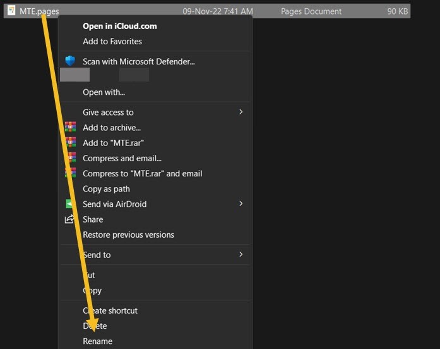Expand the Give access to submenu arrow
440x349 pixels.
[x=241, y=112]
